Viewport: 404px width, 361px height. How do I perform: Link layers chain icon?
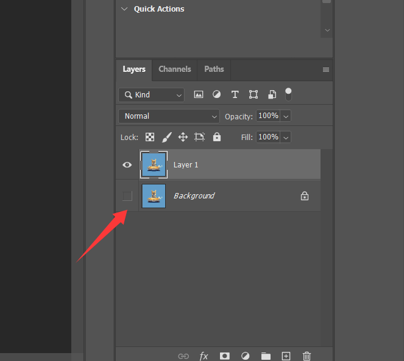[x=183, y=356]
